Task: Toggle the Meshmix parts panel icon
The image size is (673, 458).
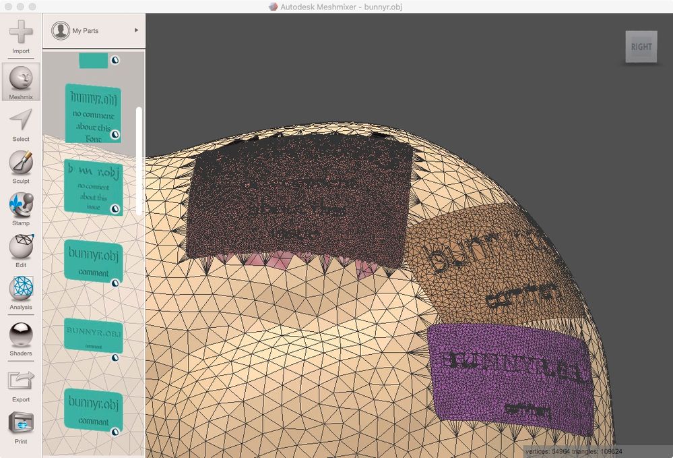Action: [21, 82]
